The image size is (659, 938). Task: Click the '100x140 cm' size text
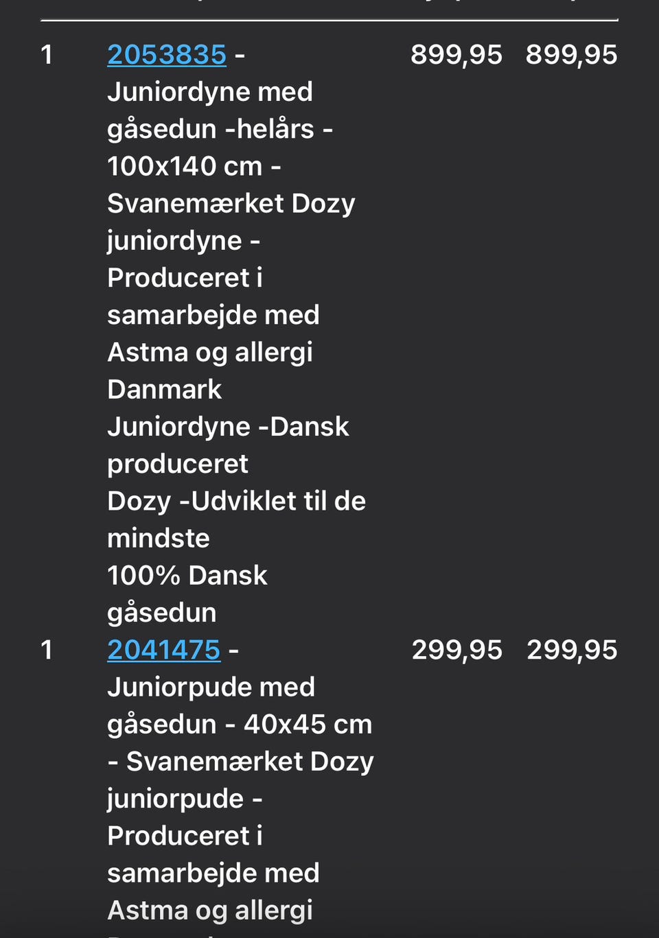[185, 166]
